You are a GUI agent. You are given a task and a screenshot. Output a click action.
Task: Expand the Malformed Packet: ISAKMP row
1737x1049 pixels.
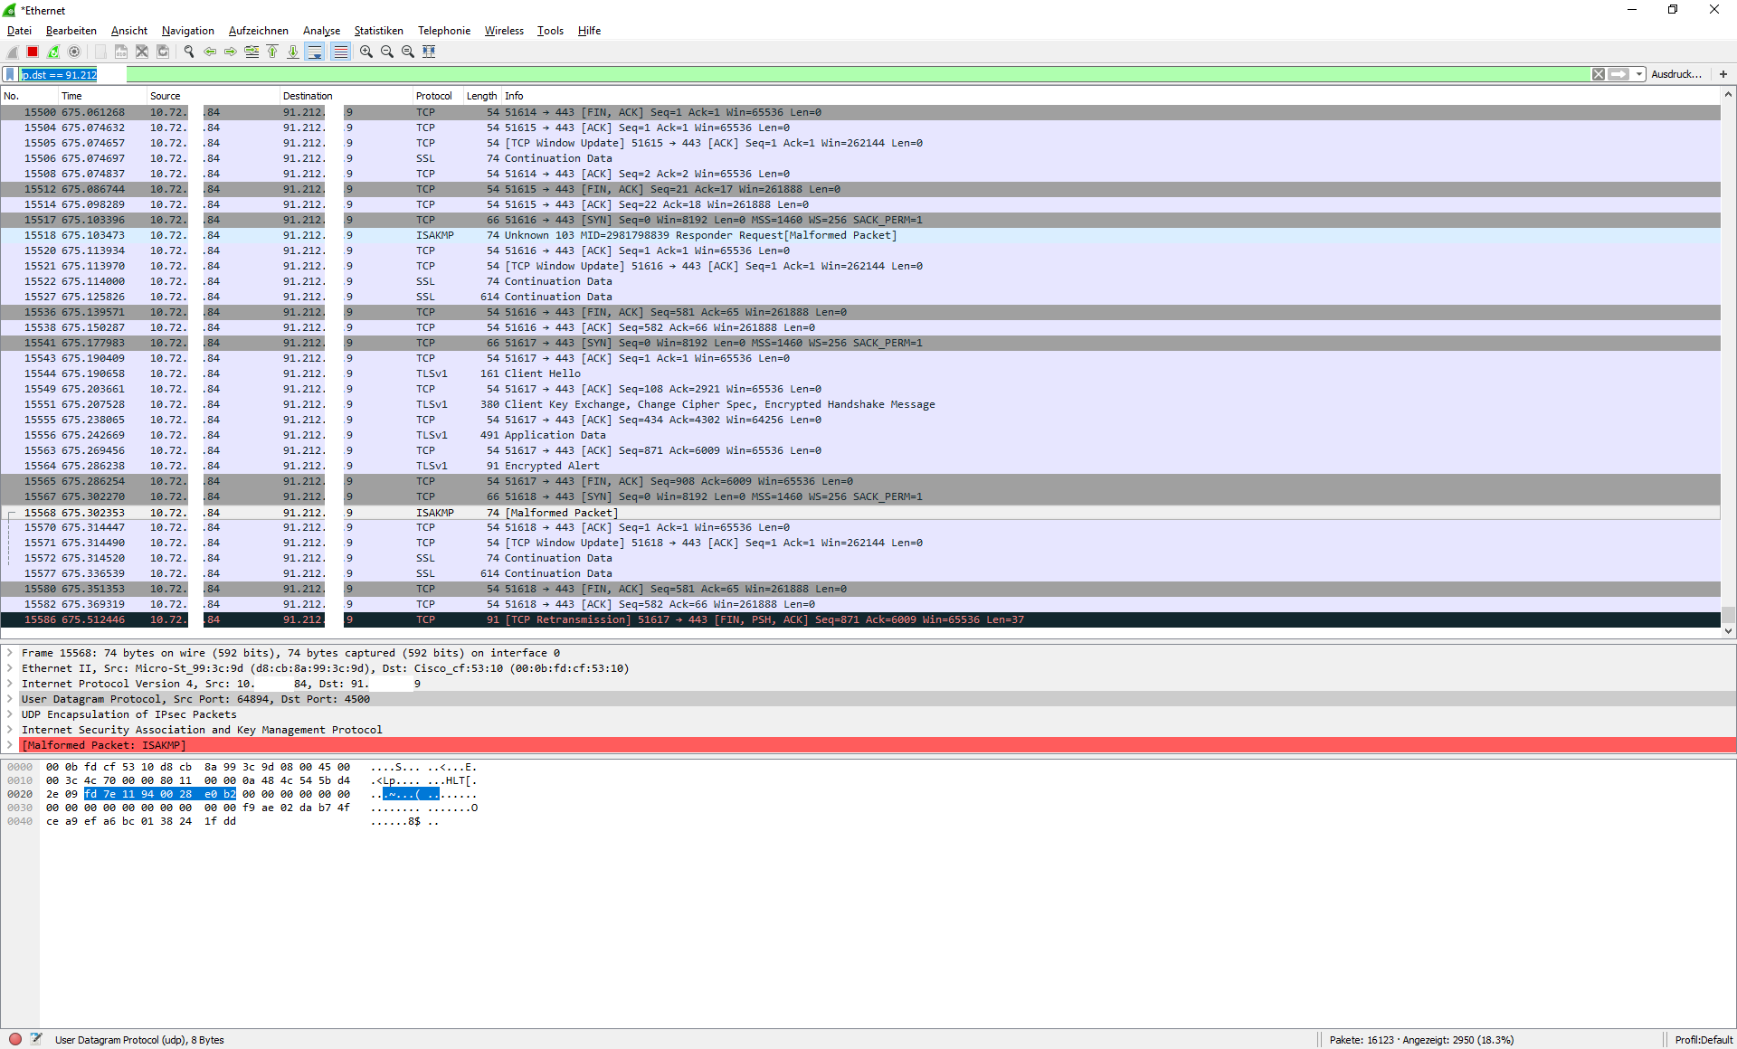click(9, 745)
